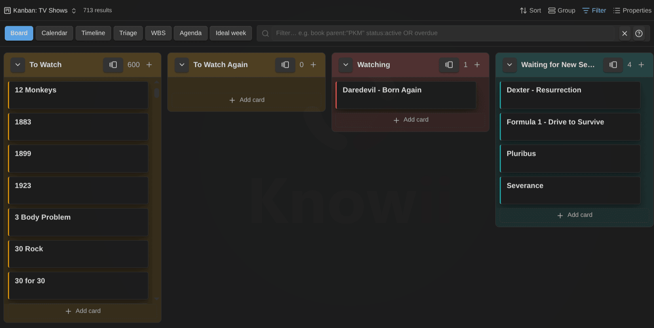The height and width of the screenshot is (328, 654).
Task: Open the 30 Rock card
Action: click(x=78, y=254)
